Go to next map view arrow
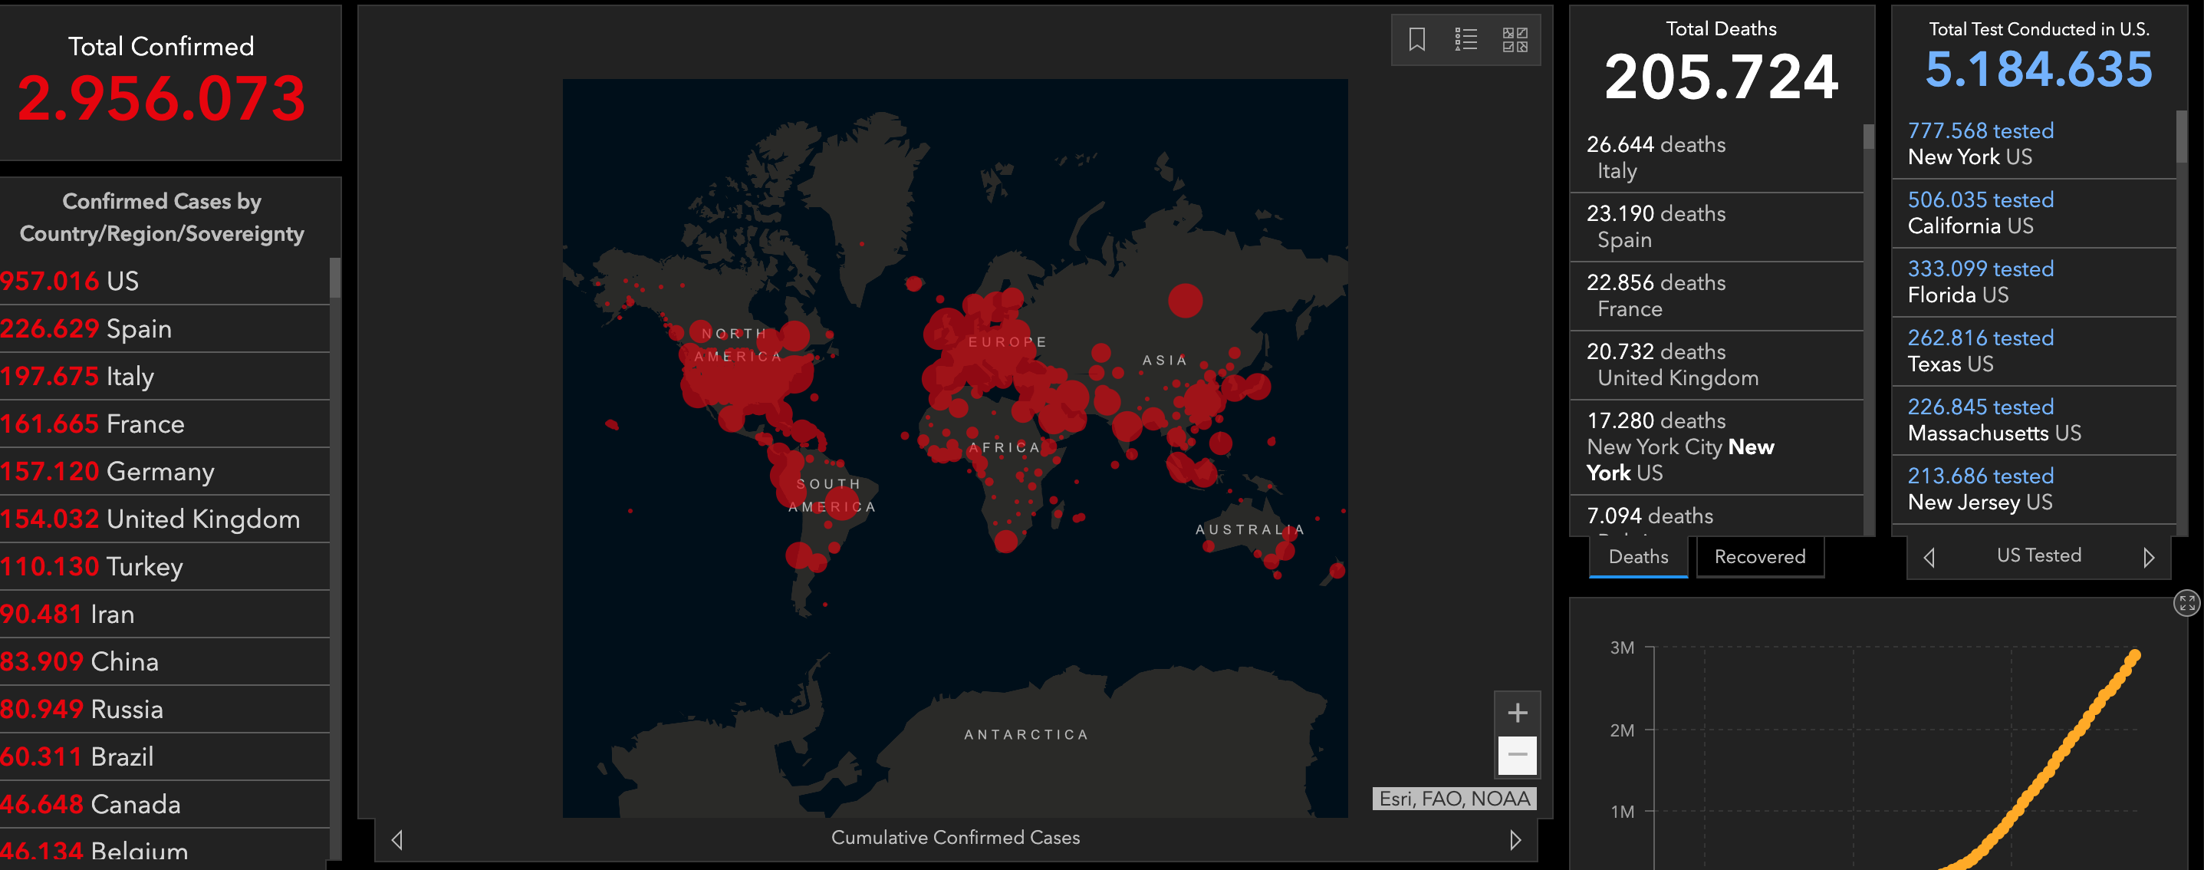 [x=1515, y=839]
